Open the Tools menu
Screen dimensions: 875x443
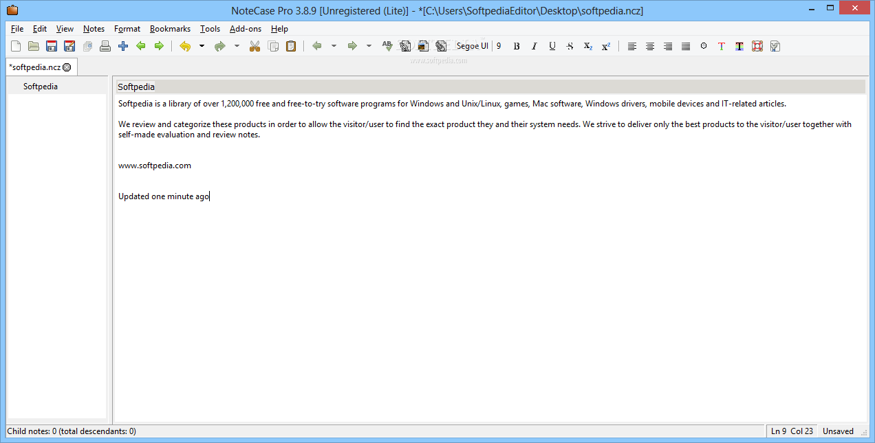click(210, 29)
